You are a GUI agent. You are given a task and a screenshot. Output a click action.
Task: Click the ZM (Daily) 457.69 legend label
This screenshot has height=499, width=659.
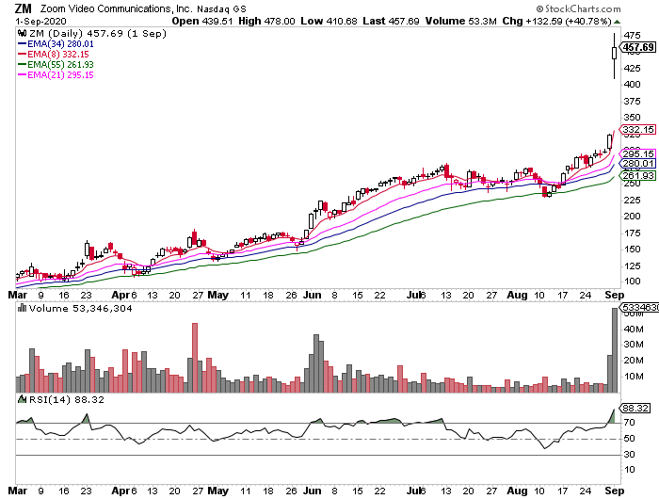point(98,33)
